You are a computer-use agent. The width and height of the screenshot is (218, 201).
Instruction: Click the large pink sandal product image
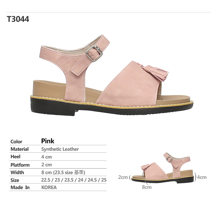(x=112, y=75)
